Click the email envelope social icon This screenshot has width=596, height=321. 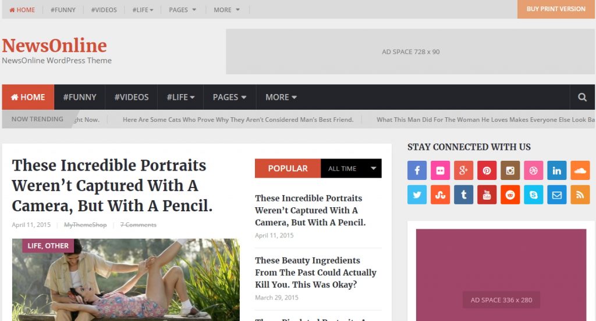point(557,194)
